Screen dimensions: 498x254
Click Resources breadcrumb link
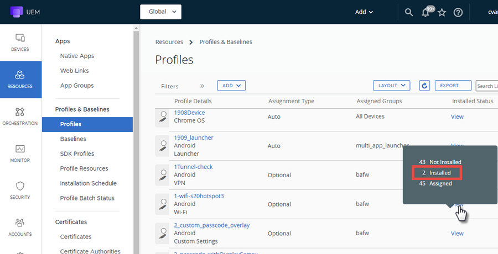click(x=169, y=42)
